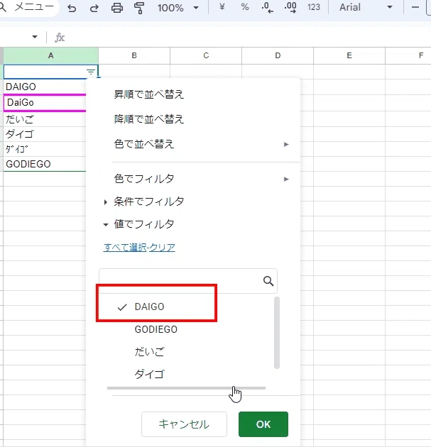
Task: Format as percent with % icon
Action: tap(245, 7)
